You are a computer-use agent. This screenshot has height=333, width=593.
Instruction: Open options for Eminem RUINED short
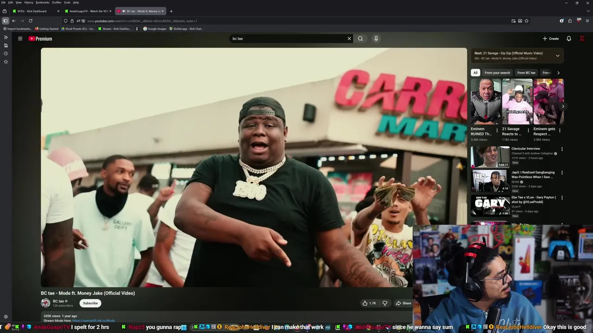tap(497, 130)
